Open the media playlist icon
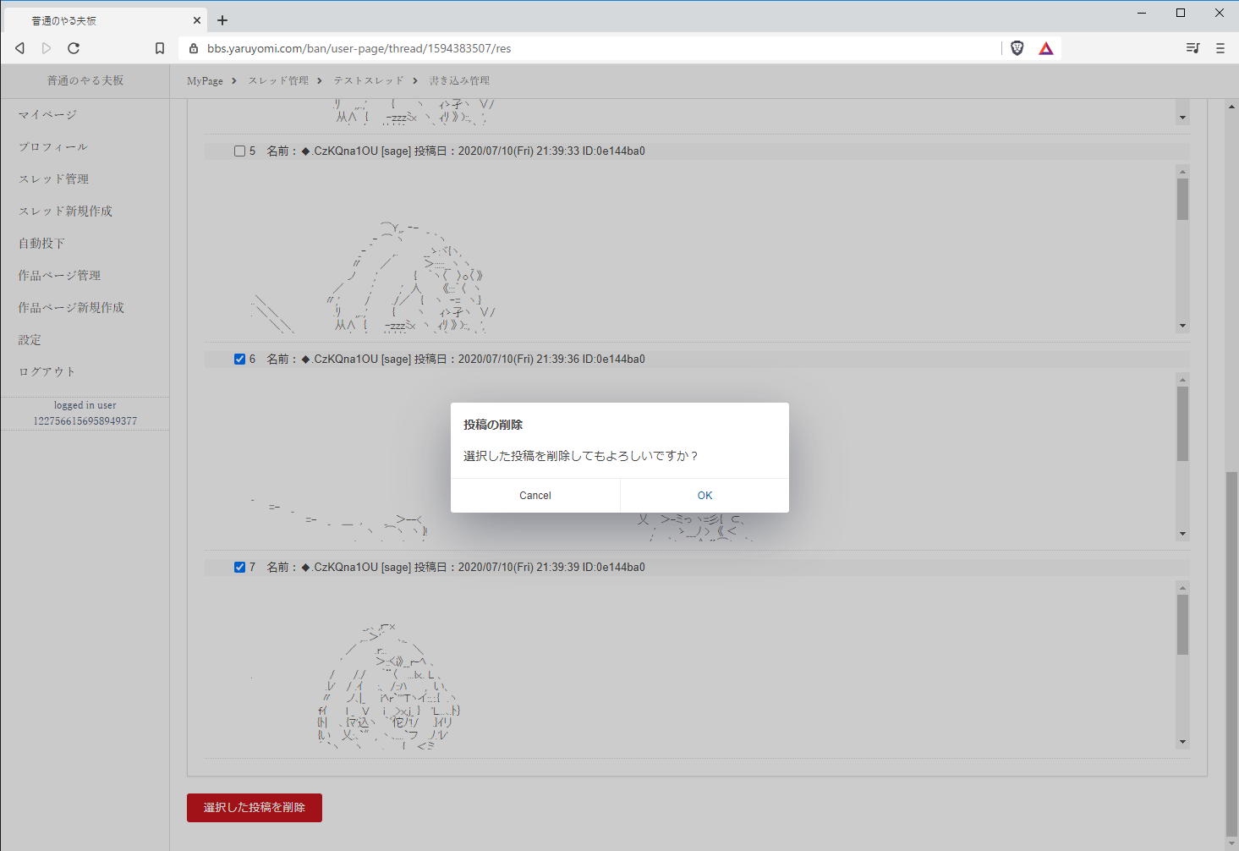Viewport: 1239px width, 851px height. 1192,48
